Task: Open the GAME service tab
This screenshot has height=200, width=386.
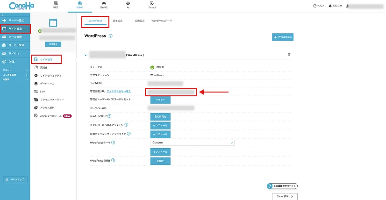Action: coord(104,5)
